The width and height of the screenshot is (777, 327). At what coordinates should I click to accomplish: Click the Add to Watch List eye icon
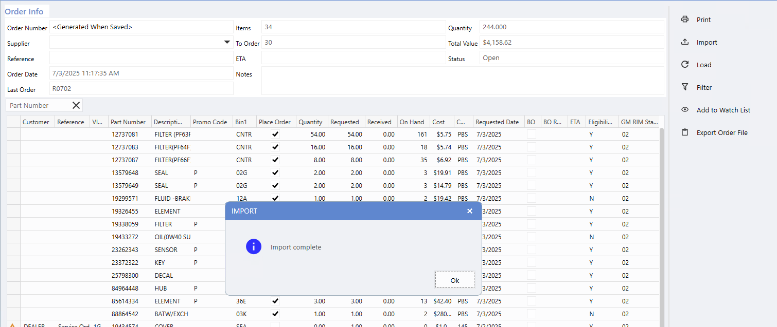point(685,110)
